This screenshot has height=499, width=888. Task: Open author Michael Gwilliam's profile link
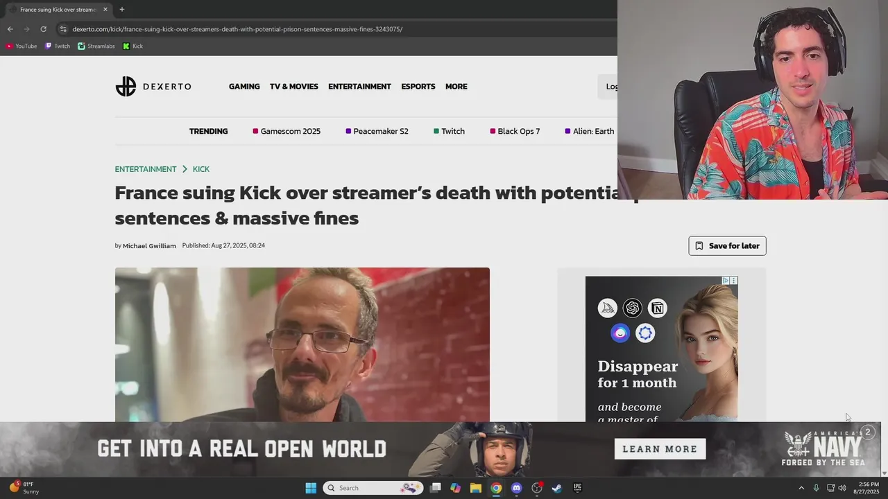tap(149, 246)
